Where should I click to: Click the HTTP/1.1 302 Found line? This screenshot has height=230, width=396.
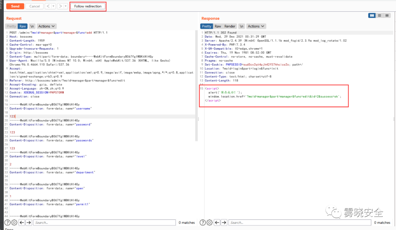click(220, 33)
